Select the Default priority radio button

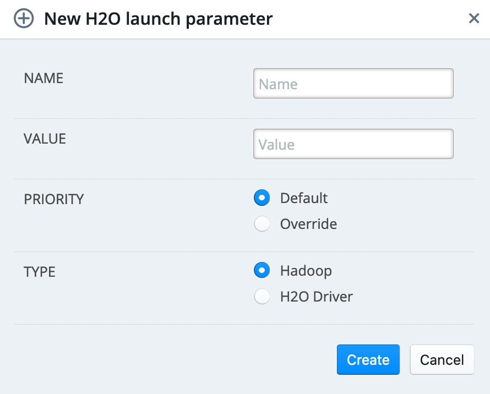point(262,198)
